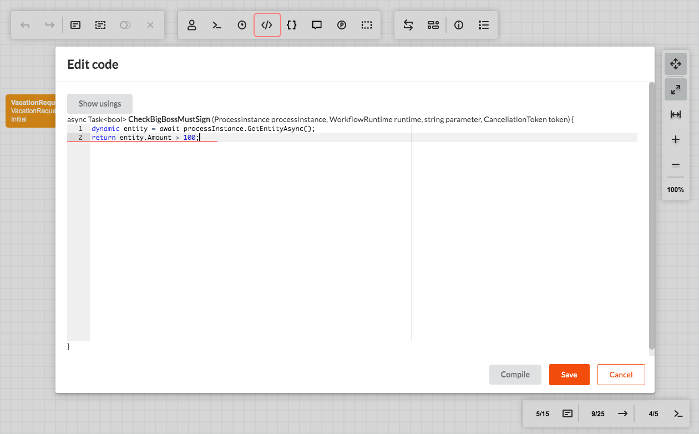Click the fit width icon
Screen dimensions: 699x434
[x=676, y=114]
